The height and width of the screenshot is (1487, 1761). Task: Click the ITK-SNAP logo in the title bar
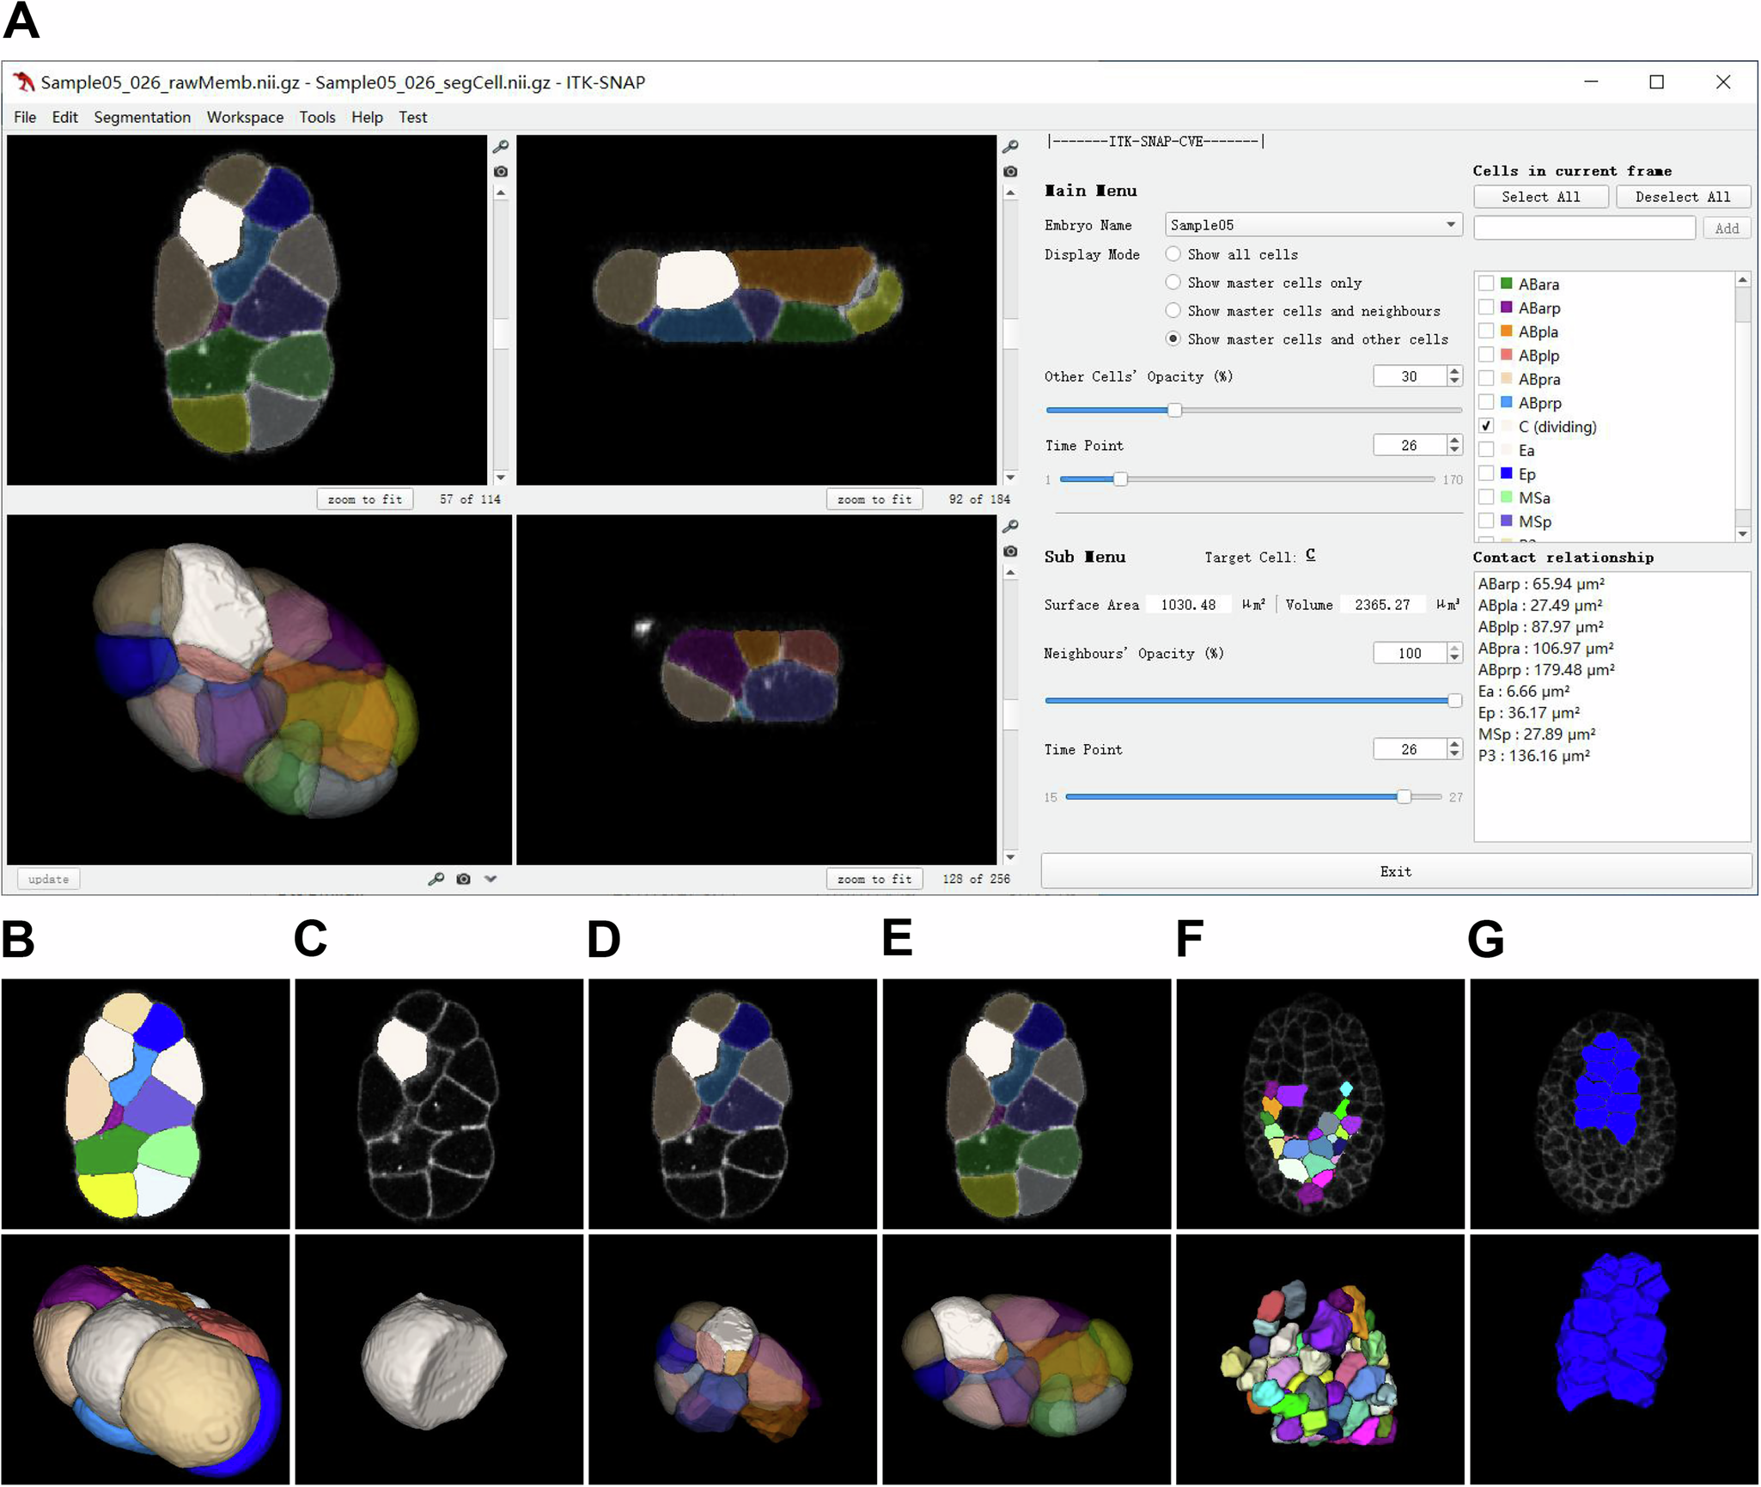click(x=22, y=82)
